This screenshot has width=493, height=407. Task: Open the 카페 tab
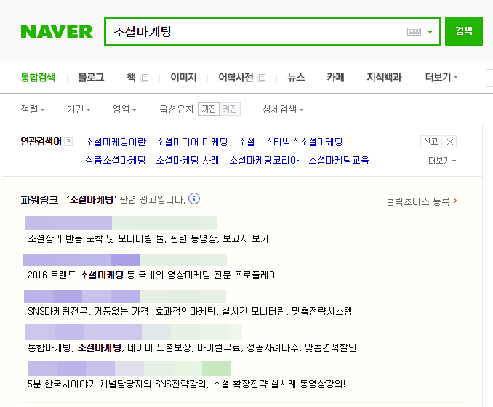click(335, 77)
